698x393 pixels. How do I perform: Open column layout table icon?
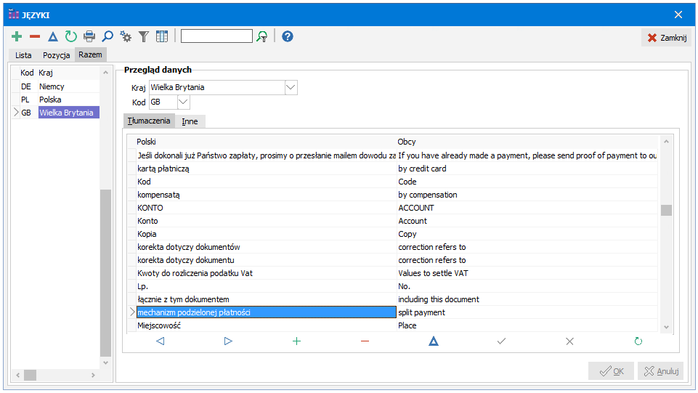(162, 36)
